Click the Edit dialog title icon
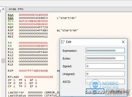Viewport: 132px width, 97px height. (x=63, y=42)
